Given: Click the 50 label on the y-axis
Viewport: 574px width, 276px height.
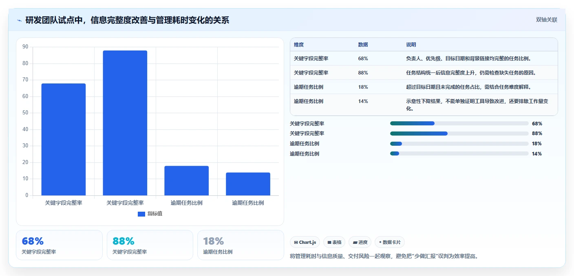Looking at the screenshot, I should coord(25,113).
